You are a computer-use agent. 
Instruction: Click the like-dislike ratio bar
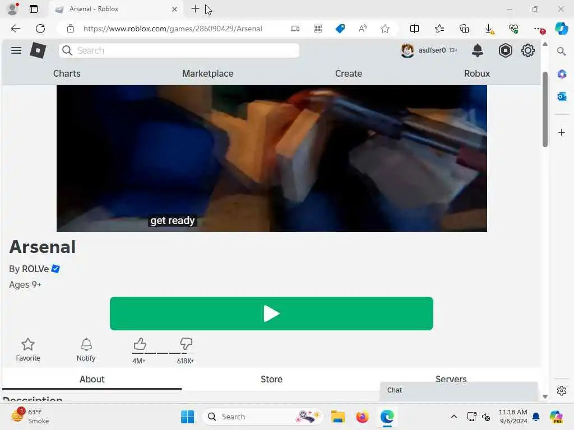163,353
